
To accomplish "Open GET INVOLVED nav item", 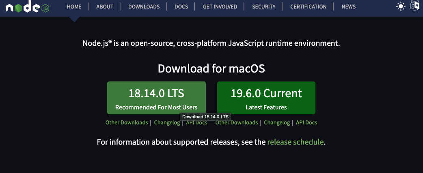I will (220, 7).
